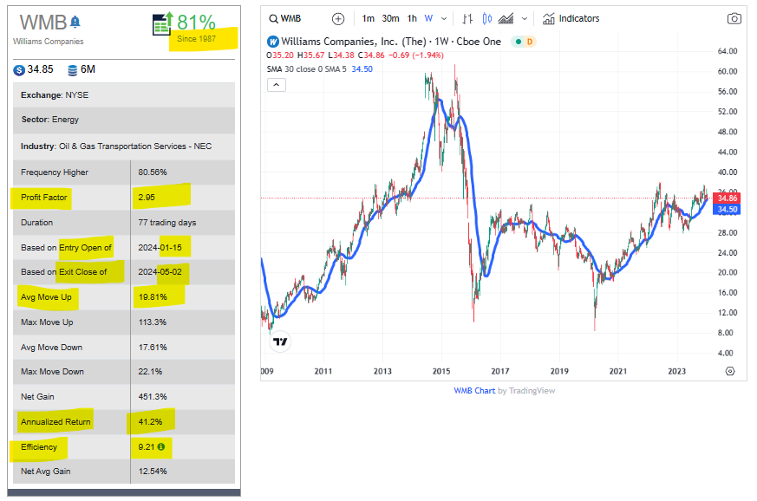Click the large WMB ticker heading
The image size is (757, 501).
click(x=43, y=23)
